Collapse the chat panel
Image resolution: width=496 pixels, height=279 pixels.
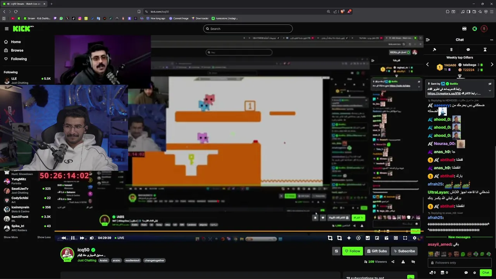click(427, 40)
